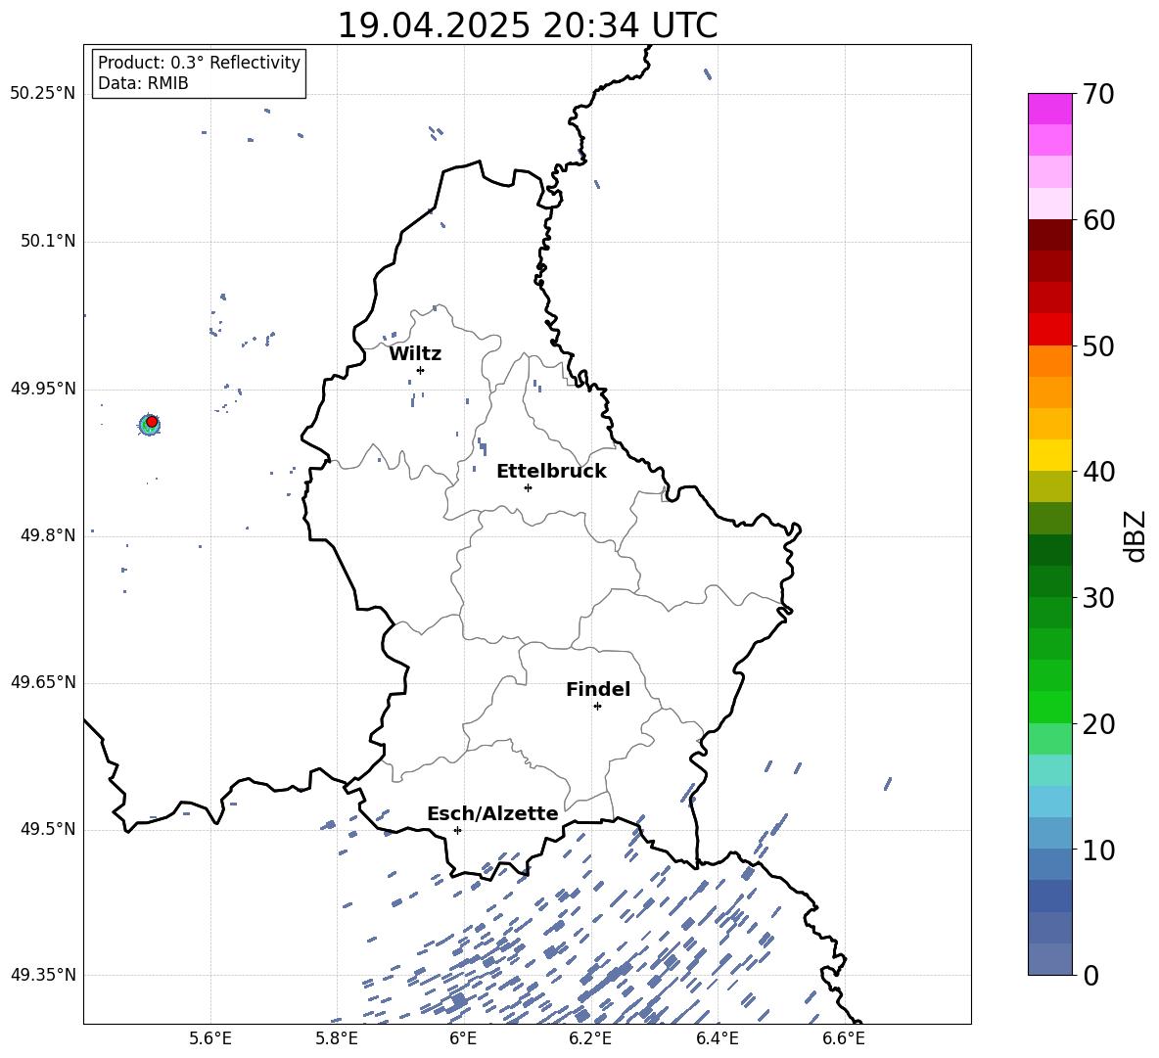This screenshot has width=1159, height=1058.
Task: Click the Ettelbruck city label
Action: [551, 472]
